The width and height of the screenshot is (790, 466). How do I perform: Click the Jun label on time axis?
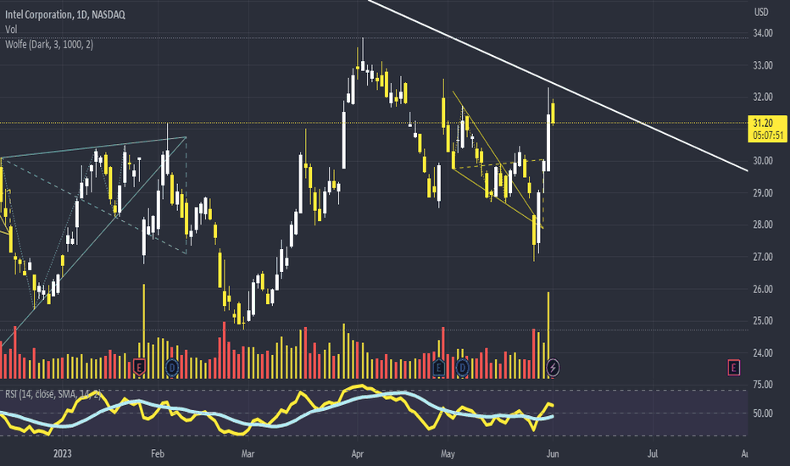coord(553,454)
